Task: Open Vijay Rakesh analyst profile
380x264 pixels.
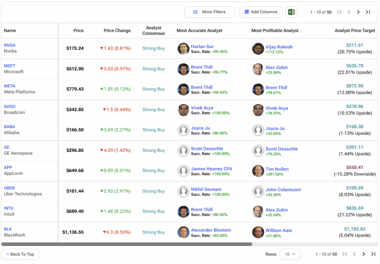Action: click(279, 47)
